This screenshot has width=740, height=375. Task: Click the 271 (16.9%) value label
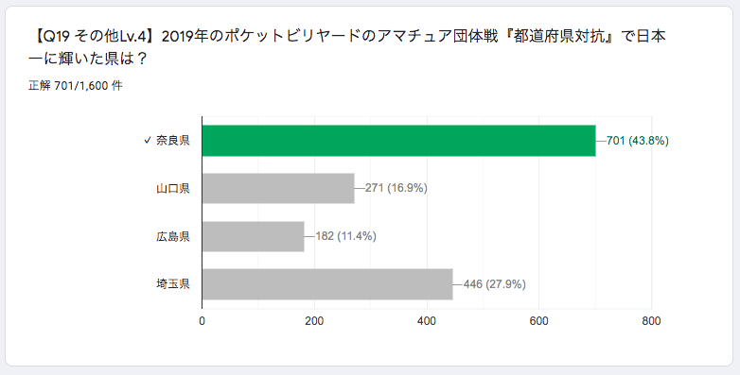(x=396, y=188)
